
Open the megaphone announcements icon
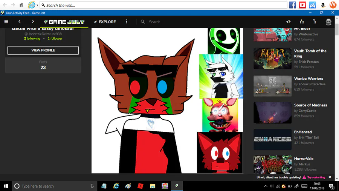point(289,22)
